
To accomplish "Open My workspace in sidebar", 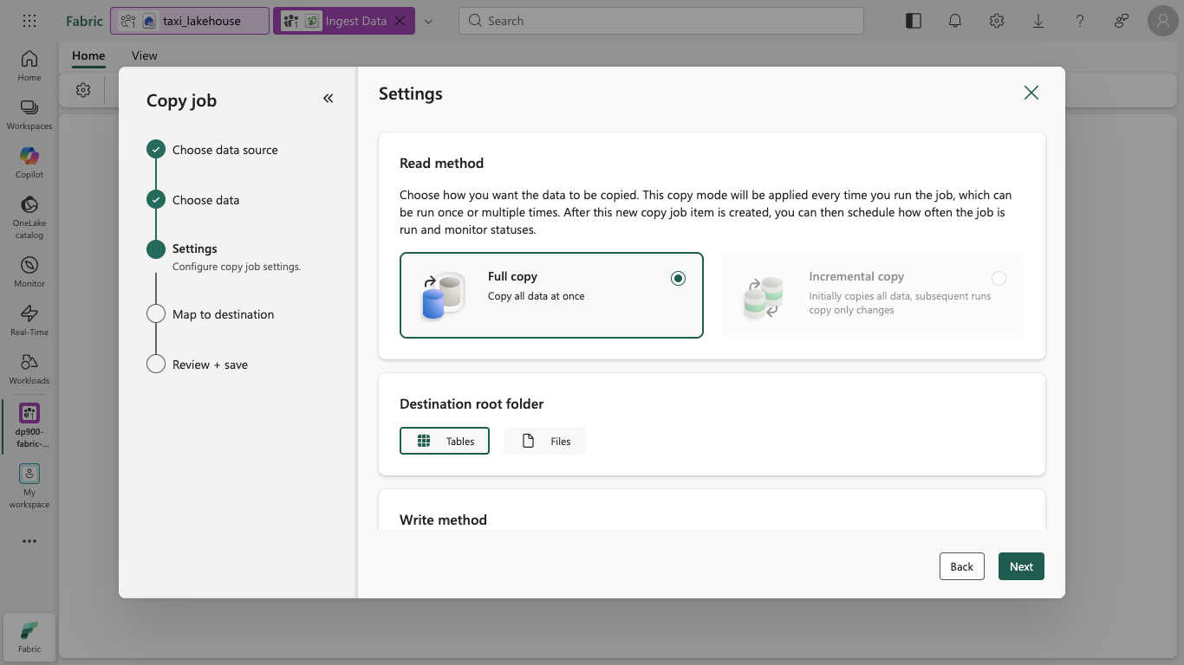I will coord(29,486).
